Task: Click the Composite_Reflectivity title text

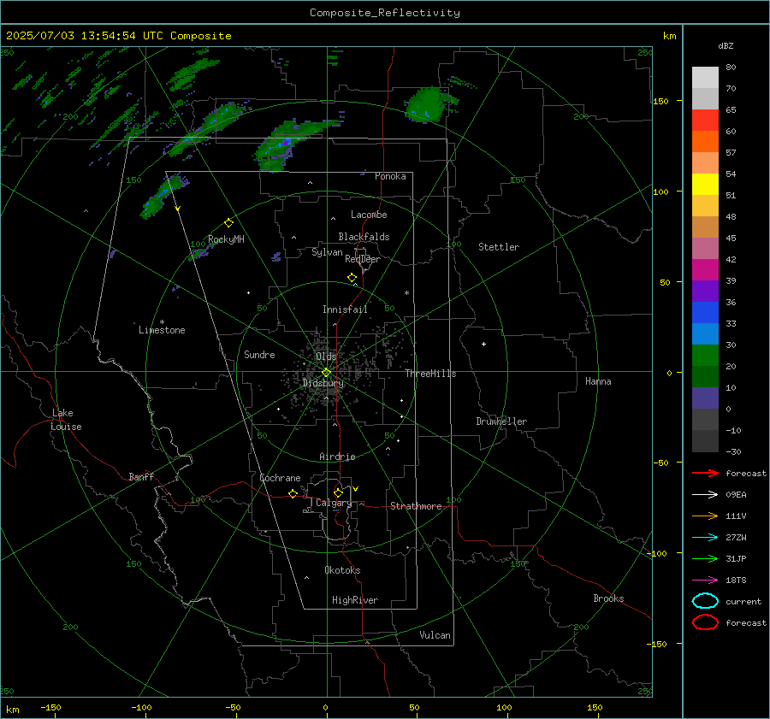Action: point(385,13)
